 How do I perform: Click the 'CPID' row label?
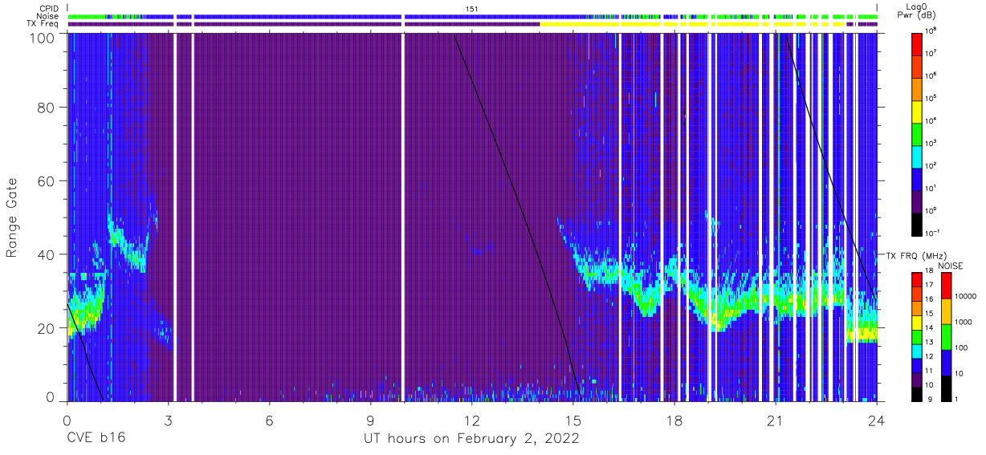coord(48,9)
